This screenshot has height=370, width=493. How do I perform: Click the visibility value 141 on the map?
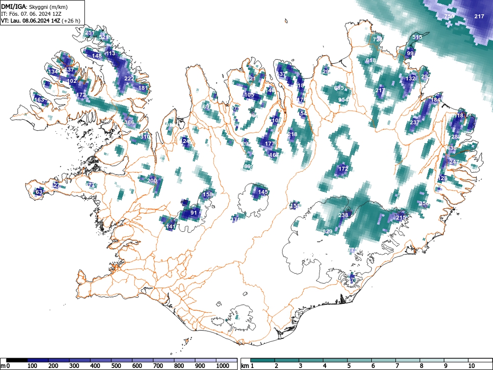[170, 226]
